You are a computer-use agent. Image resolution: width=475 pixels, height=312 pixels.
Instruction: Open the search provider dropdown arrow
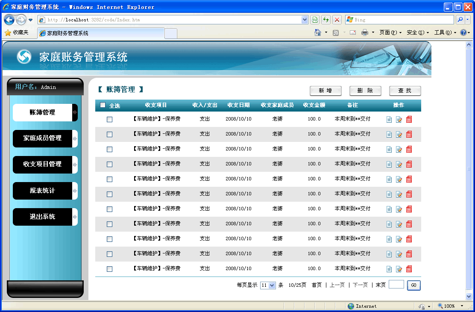click(x=468, y=20)
